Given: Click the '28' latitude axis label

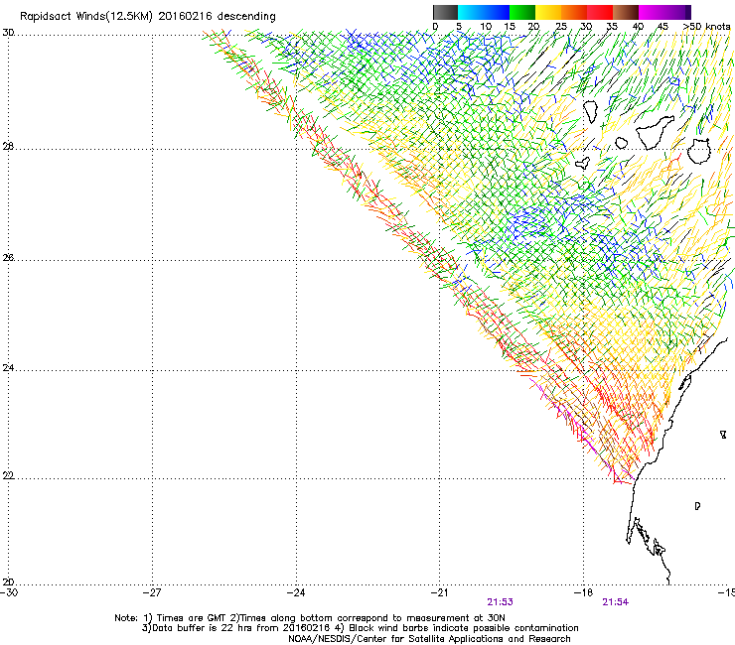Looking at the screenshot, I should pos(8,146).
